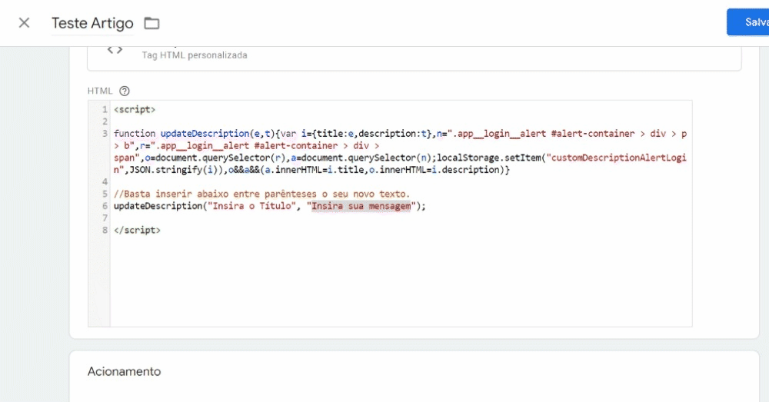This screenshot has width=769, height=402.
Task: Click the 'Insira o Título' string
Action: point(252,206)
